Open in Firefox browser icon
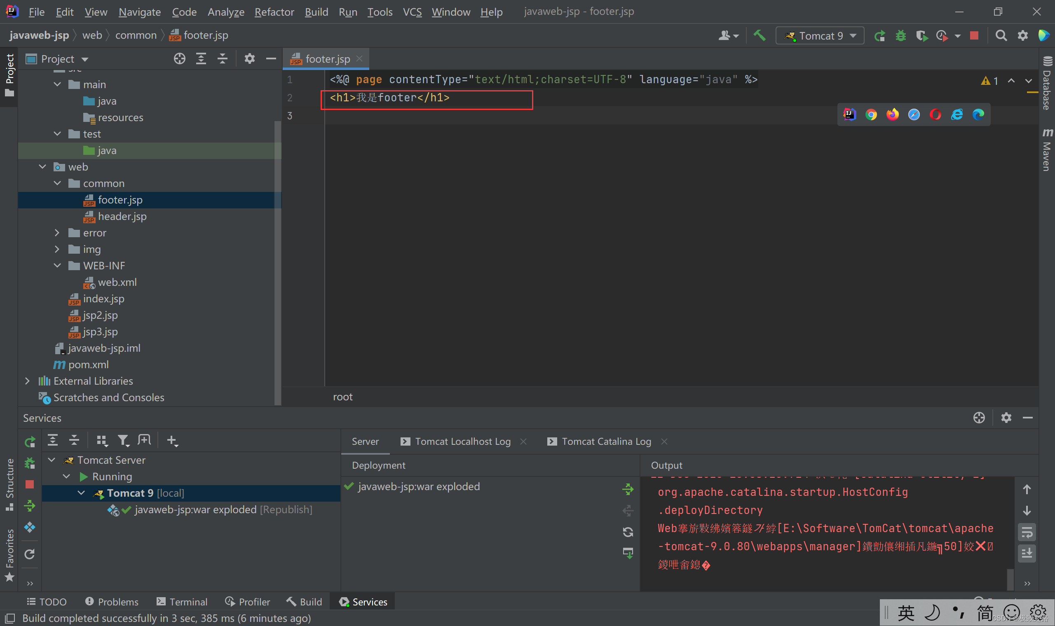1055x626 pixels. pyautogui.click(x=893, y=114)
